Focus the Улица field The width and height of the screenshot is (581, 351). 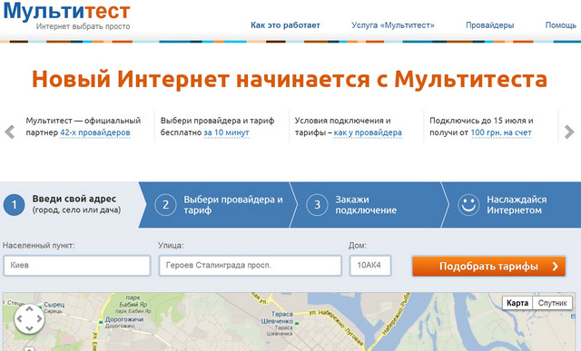251,266
